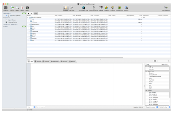Open the Details toolbar icon

click(x=27, y=8)
